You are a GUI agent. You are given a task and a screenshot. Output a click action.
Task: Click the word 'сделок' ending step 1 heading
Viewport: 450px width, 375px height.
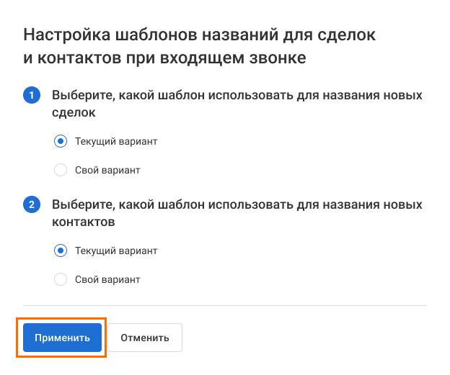click(x=74, y=113)
